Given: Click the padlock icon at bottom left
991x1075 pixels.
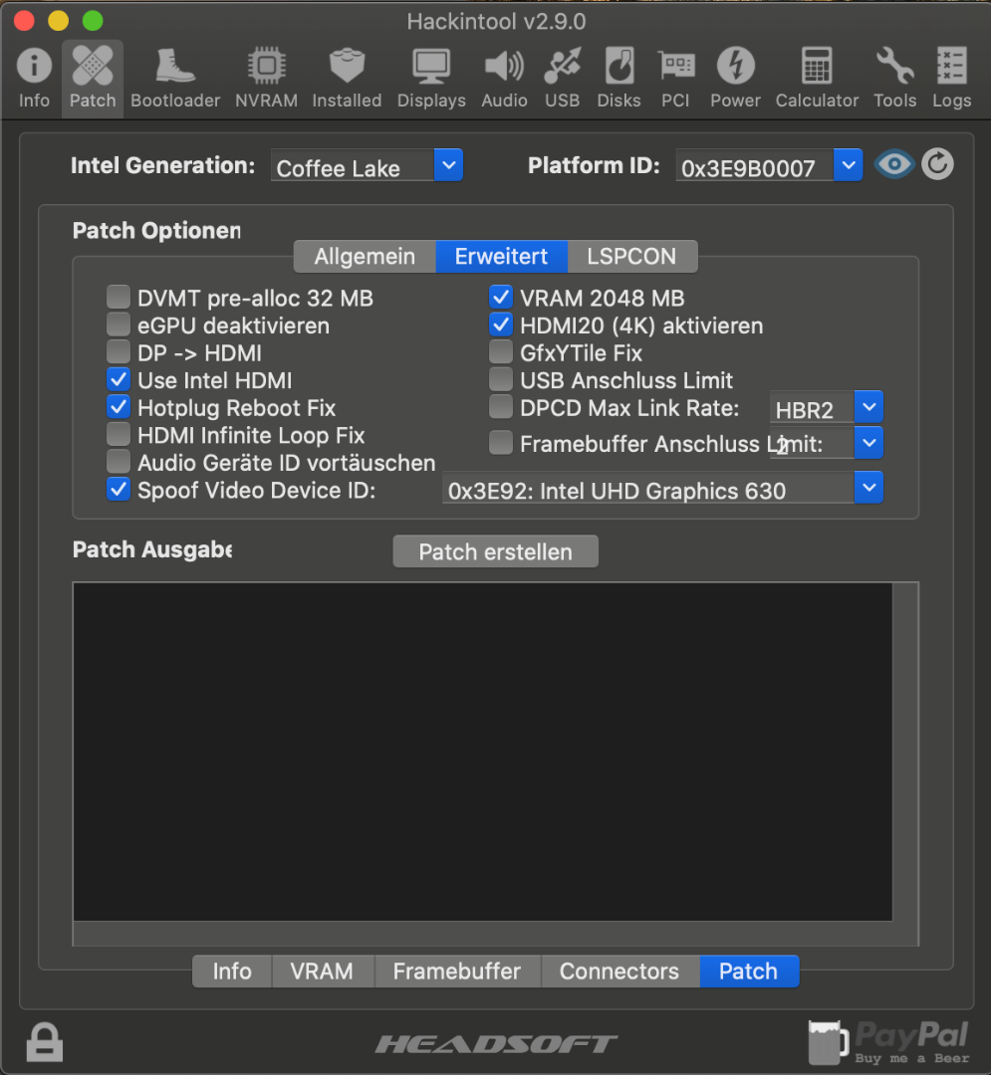Looking at the screenshot, I should [45, 1041].
